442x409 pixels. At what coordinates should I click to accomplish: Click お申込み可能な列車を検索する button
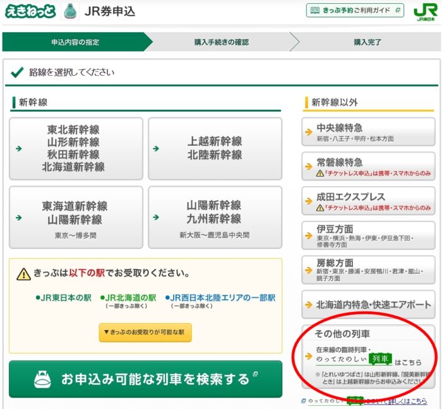tap(145, 379)
